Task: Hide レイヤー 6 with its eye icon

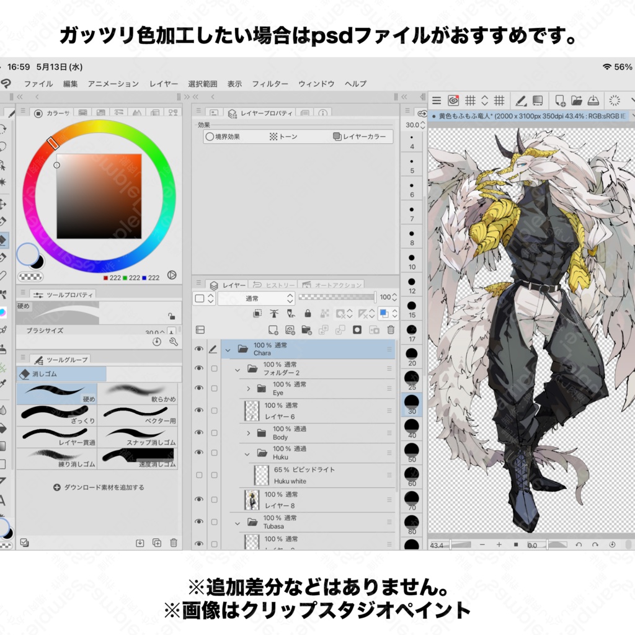Action: [199, 411]
